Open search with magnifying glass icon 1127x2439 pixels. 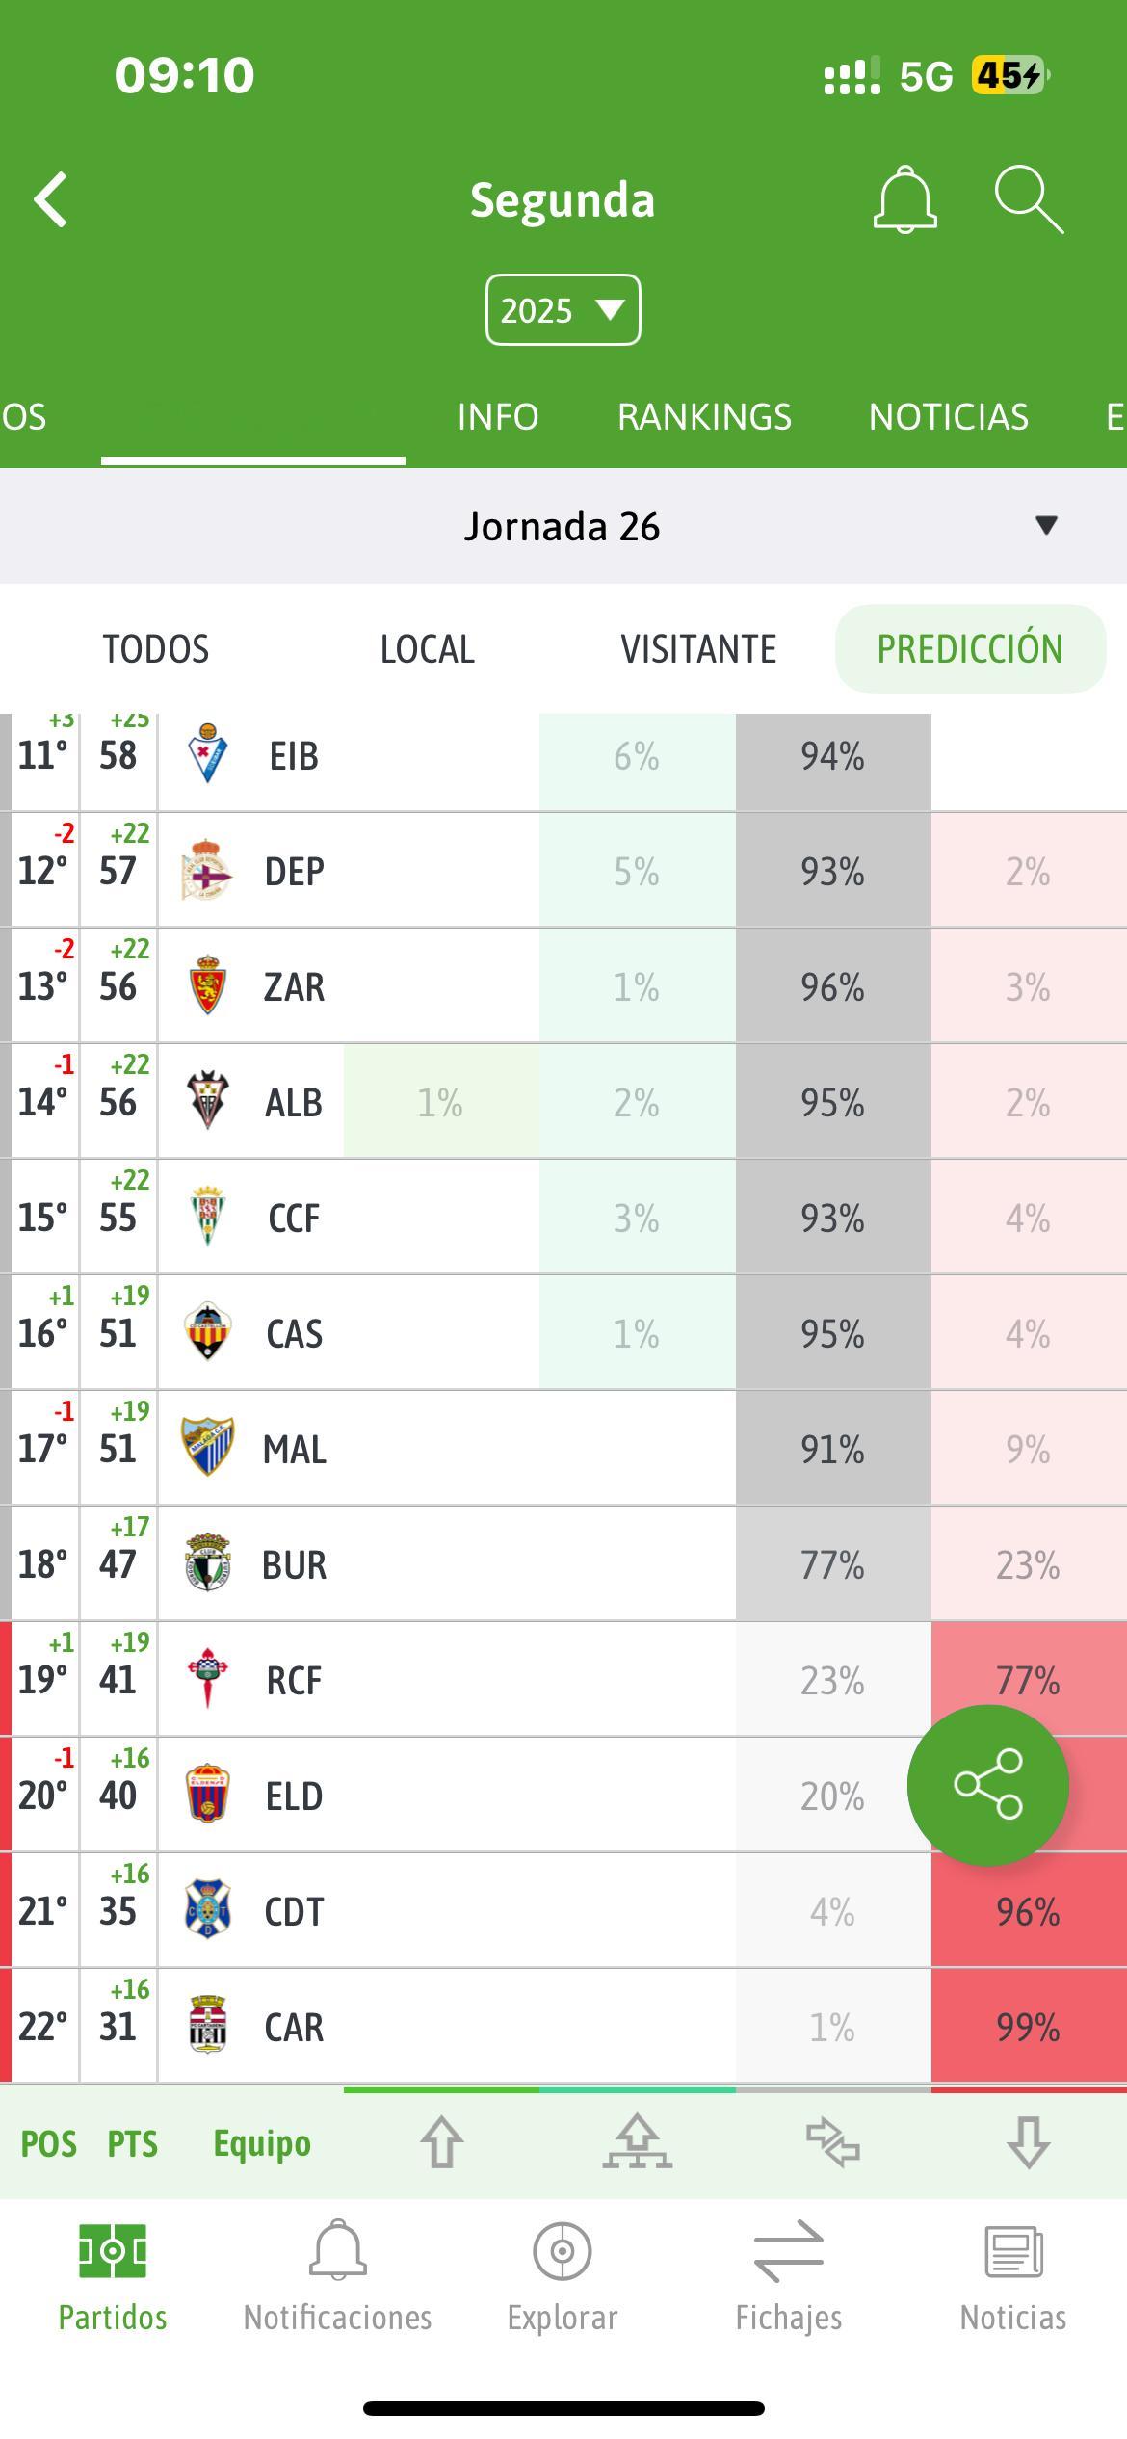pyautogui.click(x=1029, y=199)
